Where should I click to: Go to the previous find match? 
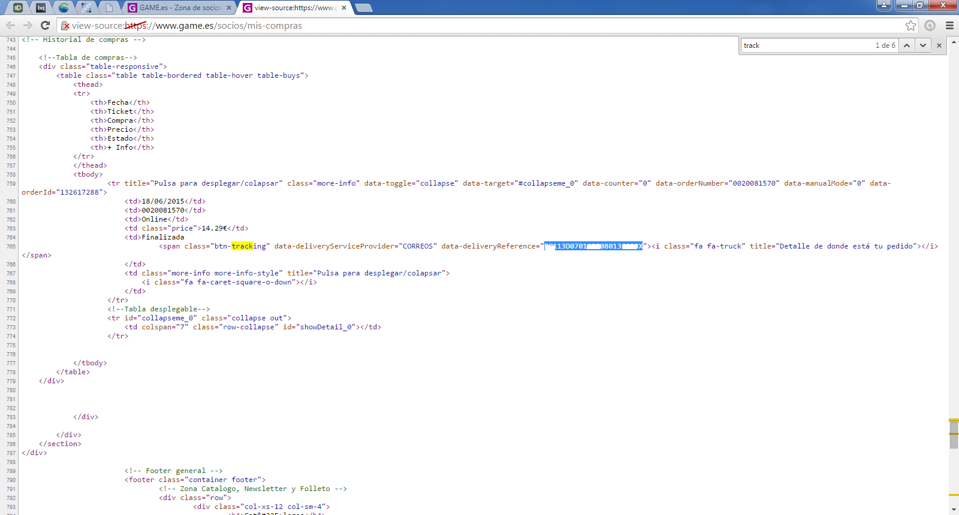pyautogui.click(x=906, y=46)
